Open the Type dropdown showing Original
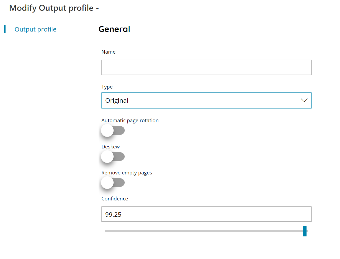 (x=206, y=100)
